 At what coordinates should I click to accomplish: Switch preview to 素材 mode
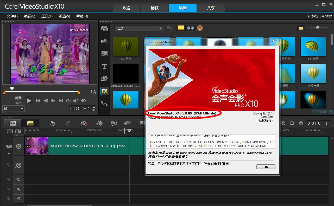coord(18,103)
